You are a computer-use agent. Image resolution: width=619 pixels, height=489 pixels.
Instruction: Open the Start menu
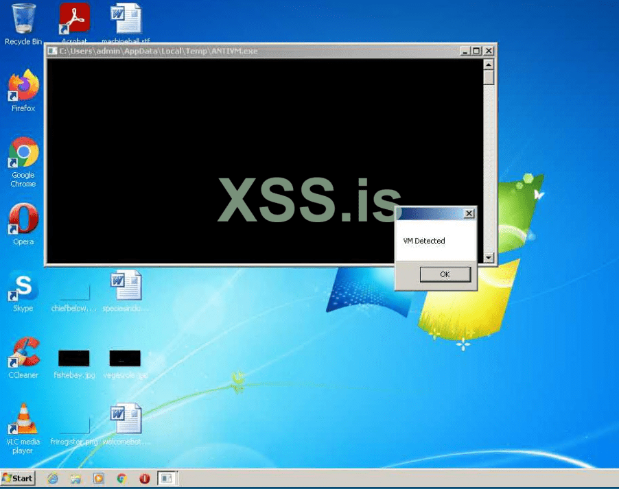(18, 478)
